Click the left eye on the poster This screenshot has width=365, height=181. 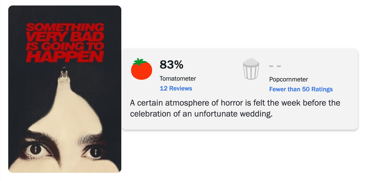(x=35, y=149)
